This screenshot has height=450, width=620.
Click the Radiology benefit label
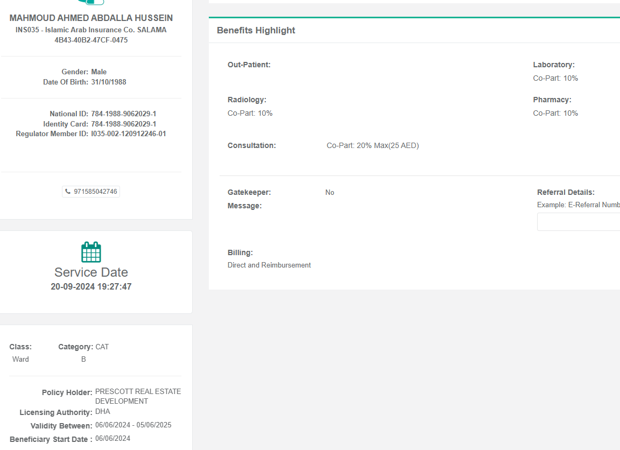247,100
